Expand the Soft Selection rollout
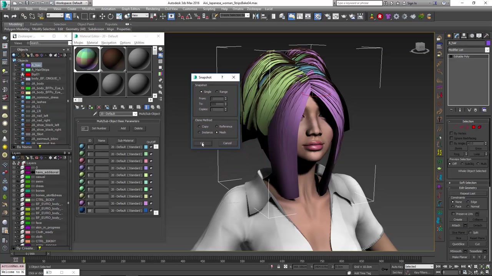The width and height of the screenshot is (492, 276). click(x=468, y=183)
